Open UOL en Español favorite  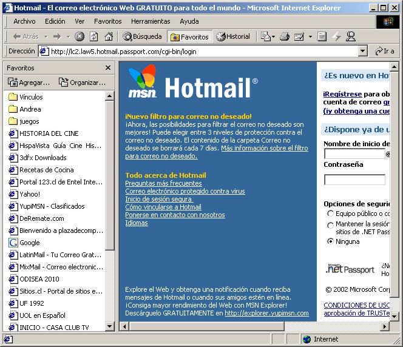[x=37, y=315]
